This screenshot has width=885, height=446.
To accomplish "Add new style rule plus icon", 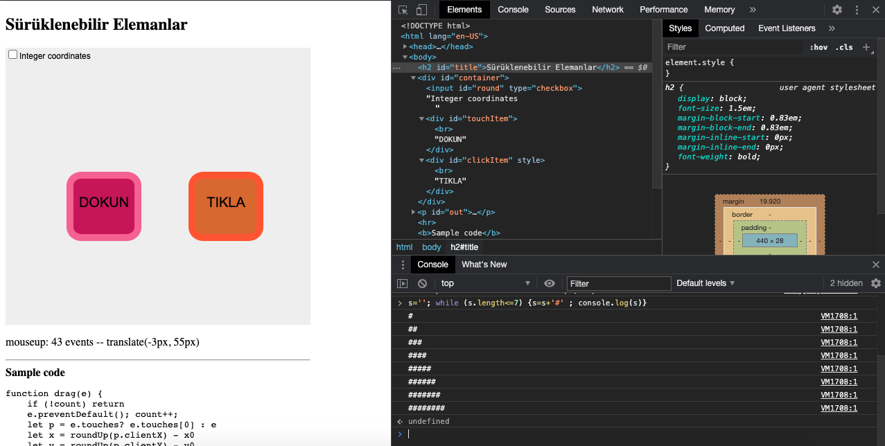I will click(866, 47).
